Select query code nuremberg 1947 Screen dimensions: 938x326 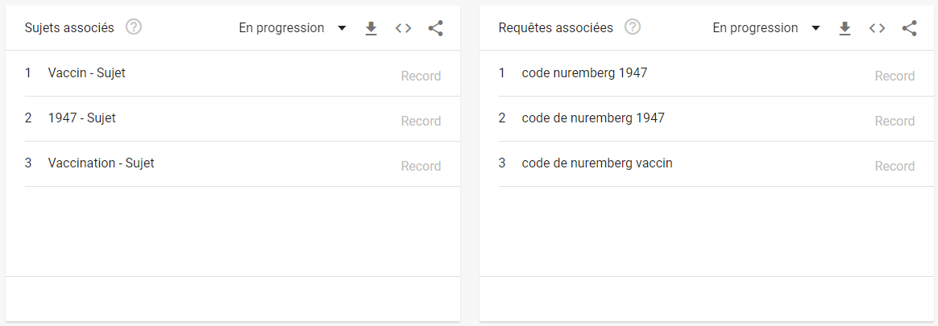pos(584,73)
